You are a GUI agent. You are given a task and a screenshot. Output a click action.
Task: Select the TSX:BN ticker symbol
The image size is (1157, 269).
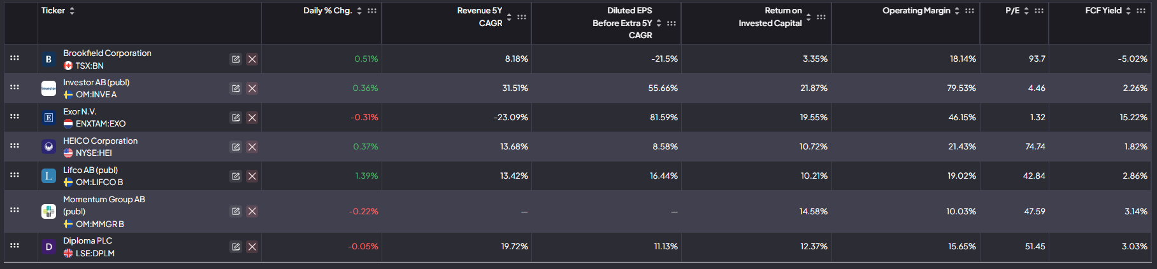click(x=89, y=66)
